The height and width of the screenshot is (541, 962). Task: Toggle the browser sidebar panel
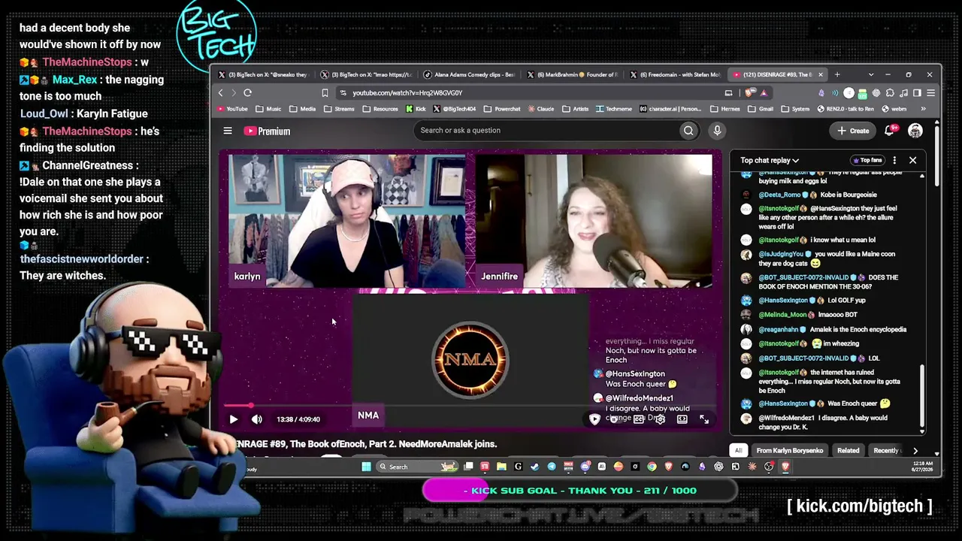[x=917, y=92]
